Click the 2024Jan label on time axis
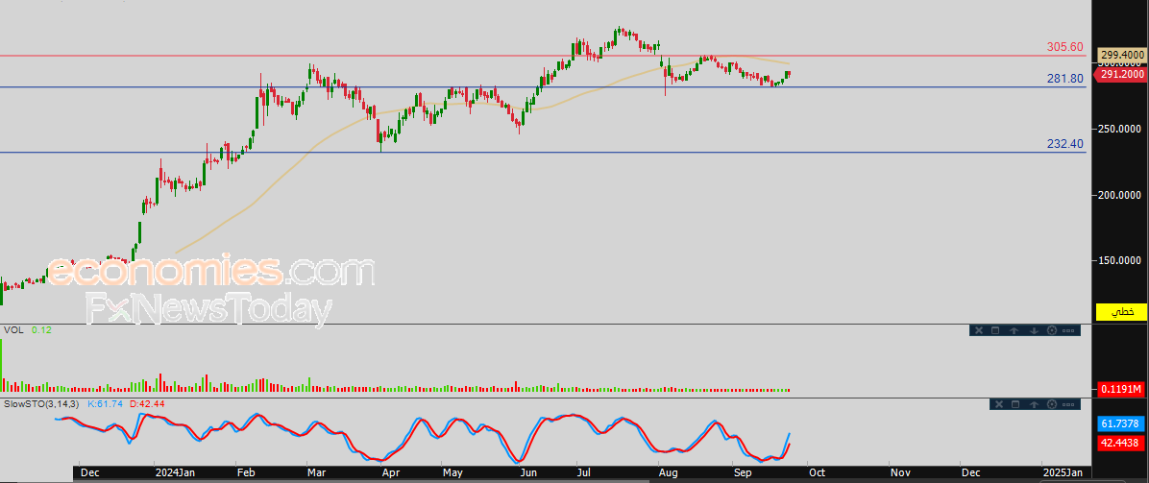 click(x=174, y=473)
